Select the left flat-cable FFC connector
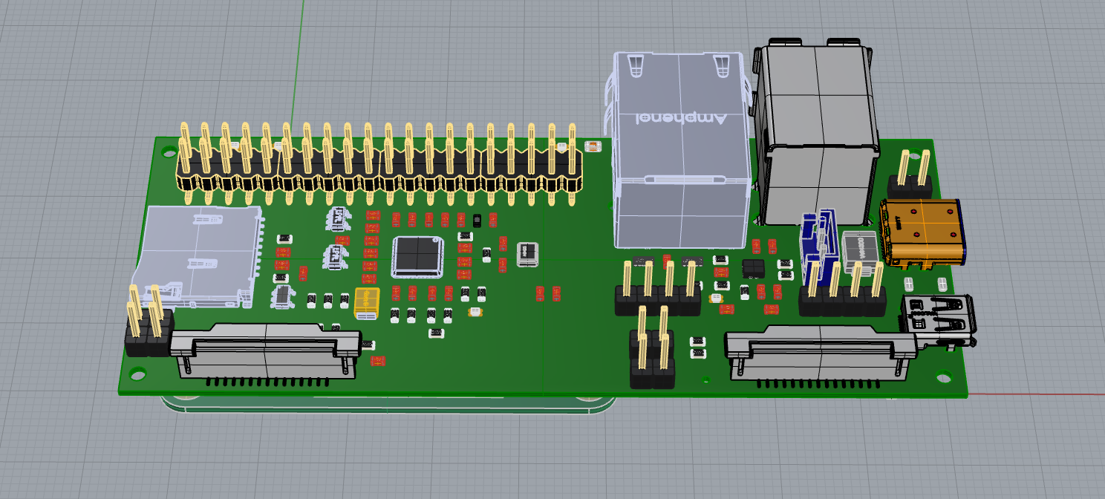1105x499 pixels. (265, 349)
